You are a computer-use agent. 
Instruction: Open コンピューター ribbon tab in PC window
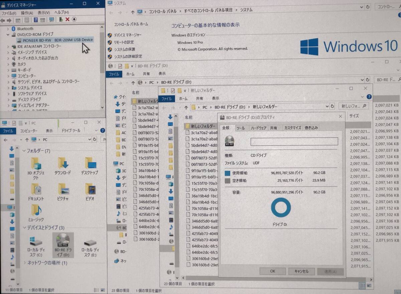29,131
